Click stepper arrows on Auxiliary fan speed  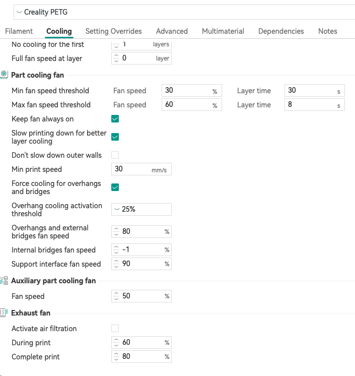[116, 296]
